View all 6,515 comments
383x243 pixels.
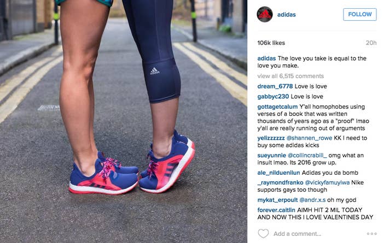[x=291, y=76]
